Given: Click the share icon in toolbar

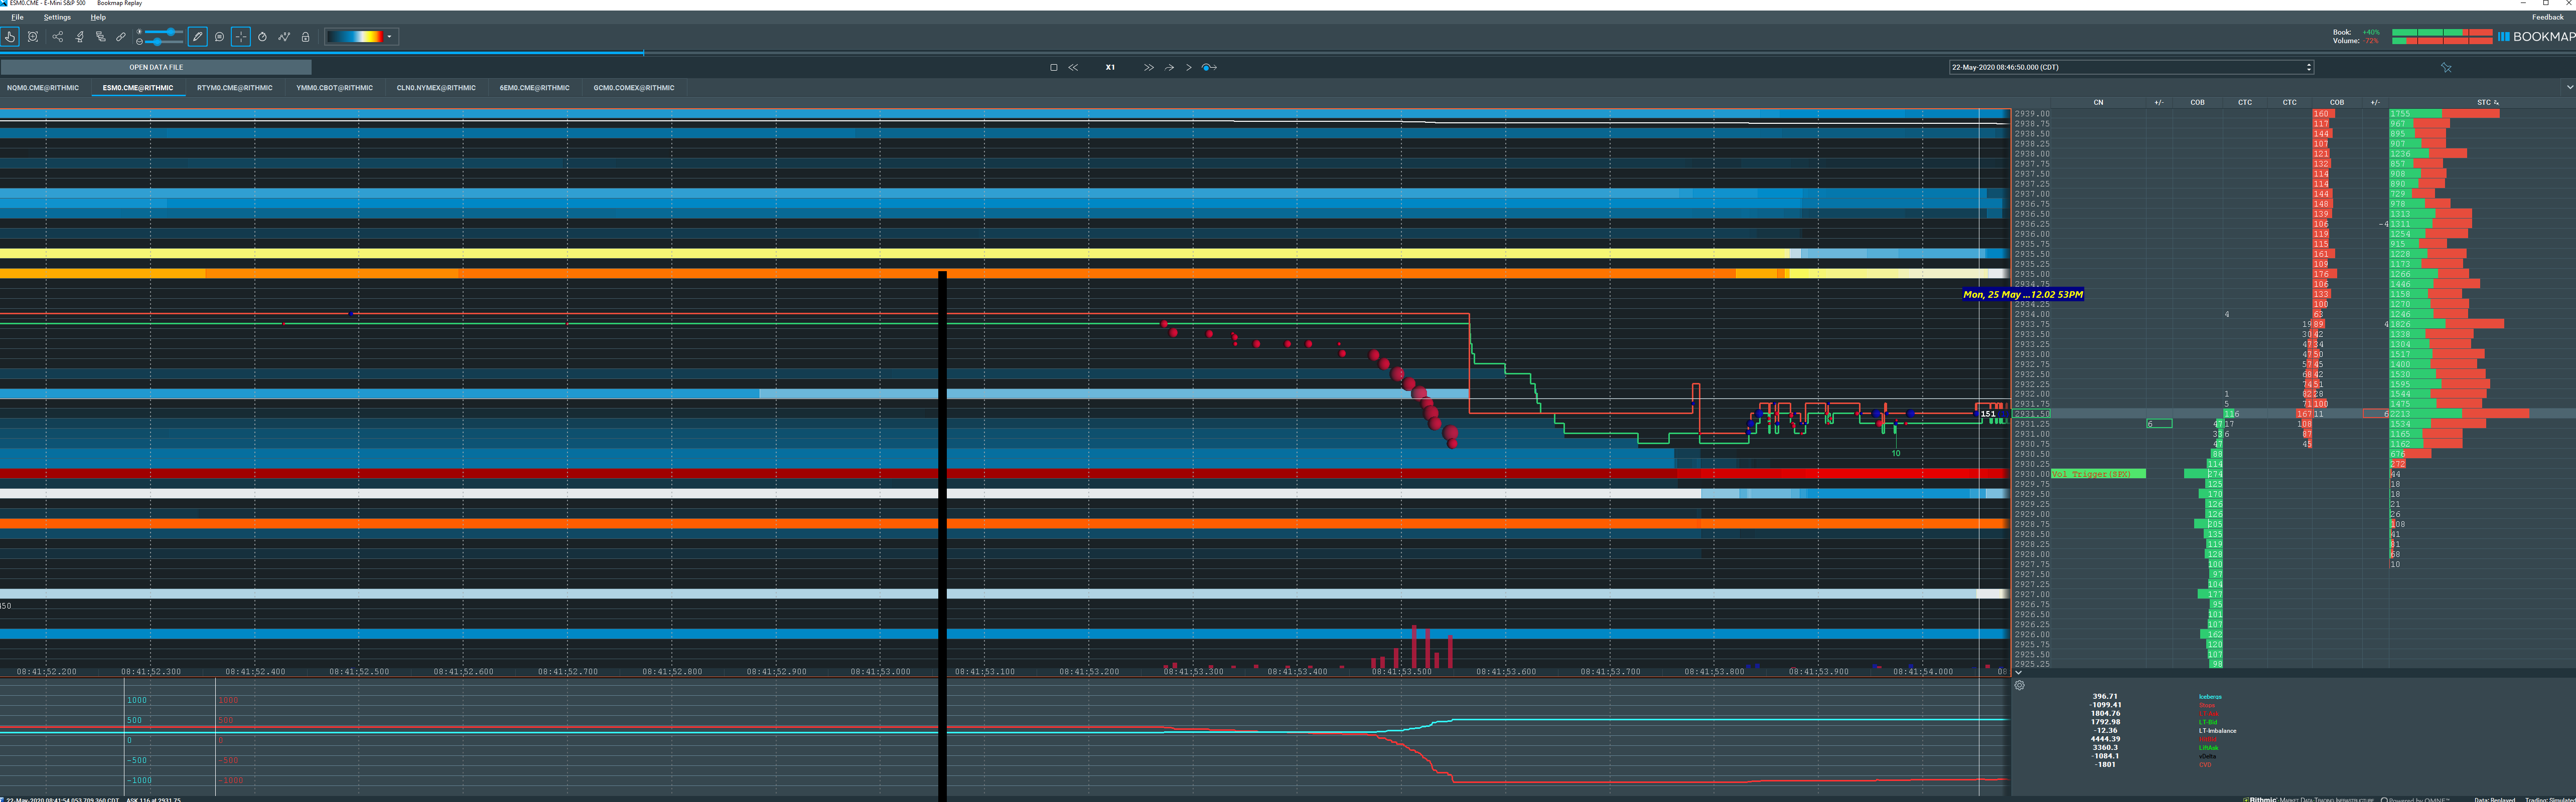Looking at the screenshot, I should point(57,37).
